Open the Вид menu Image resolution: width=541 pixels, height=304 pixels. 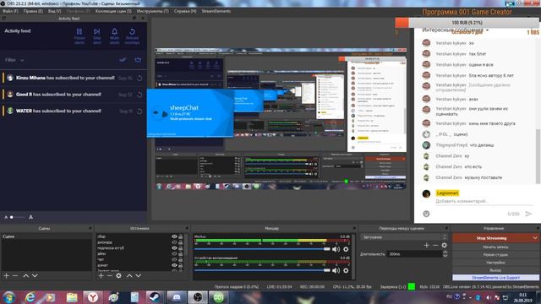point(54,11)
